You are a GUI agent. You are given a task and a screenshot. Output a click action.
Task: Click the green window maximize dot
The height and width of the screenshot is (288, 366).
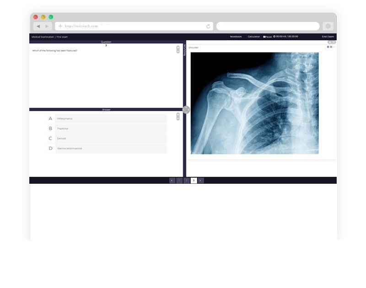tap(51, 17)
